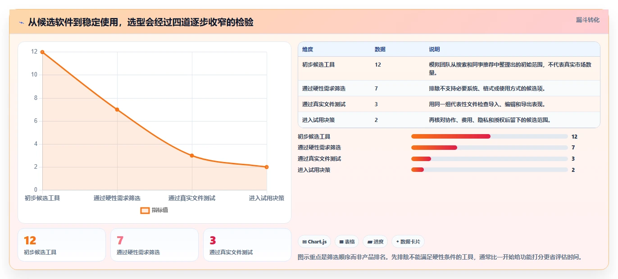Viewport: 618px width, 279px height.
Task: Open the stat card showing 12
Action: 62,245
